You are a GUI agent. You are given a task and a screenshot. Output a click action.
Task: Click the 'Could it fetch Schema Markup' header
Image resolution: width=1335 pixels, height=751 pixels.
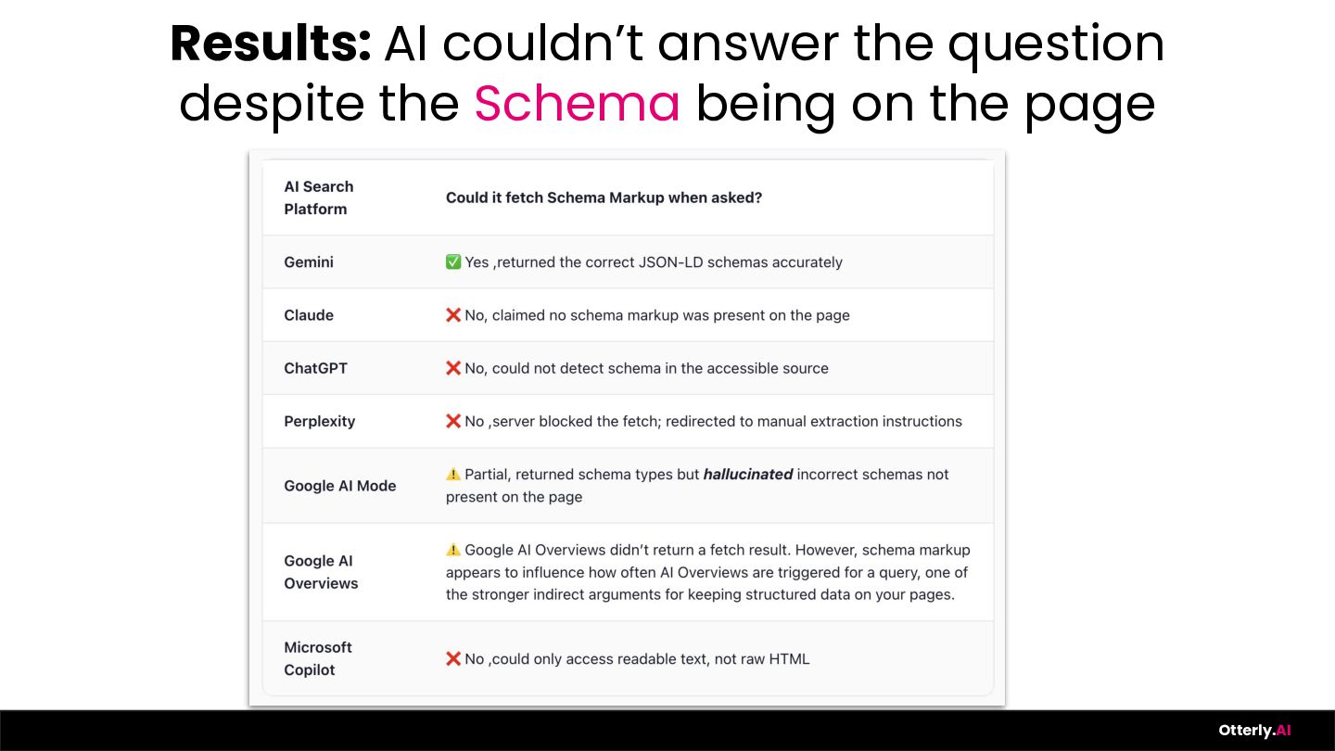pos(604,197)
